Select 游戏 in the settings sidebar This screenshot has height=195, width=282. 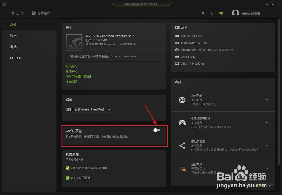point(13,47)
